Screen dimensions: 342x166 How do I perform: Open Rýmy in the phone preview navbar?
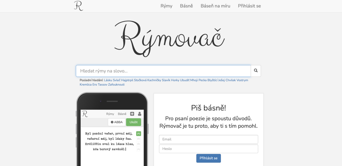tap(110, 114)
